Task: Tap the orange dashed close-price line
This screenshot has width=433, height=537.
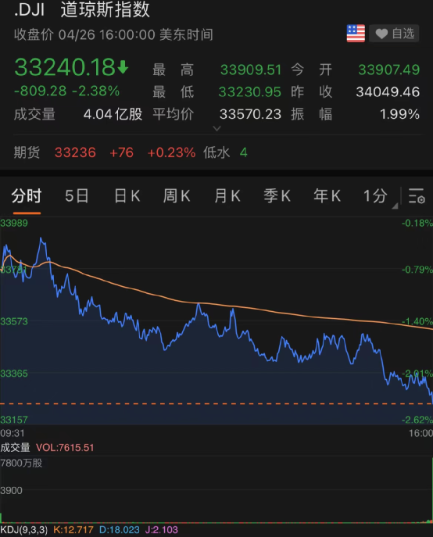Action: [216, 404]
